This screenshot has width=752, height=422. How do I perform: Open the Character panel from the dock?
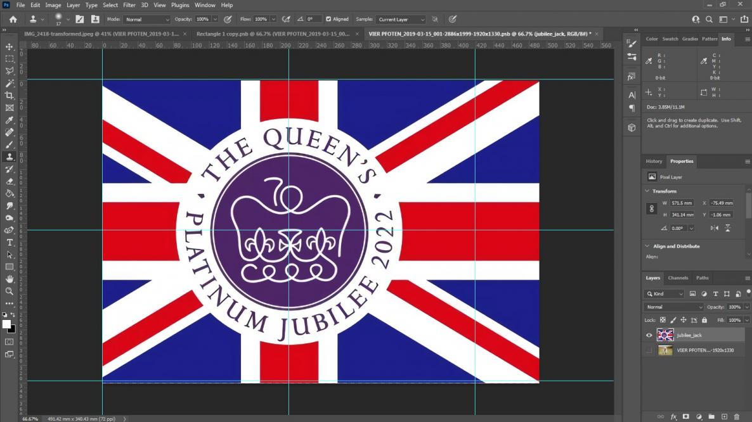[x=632, y=95]
